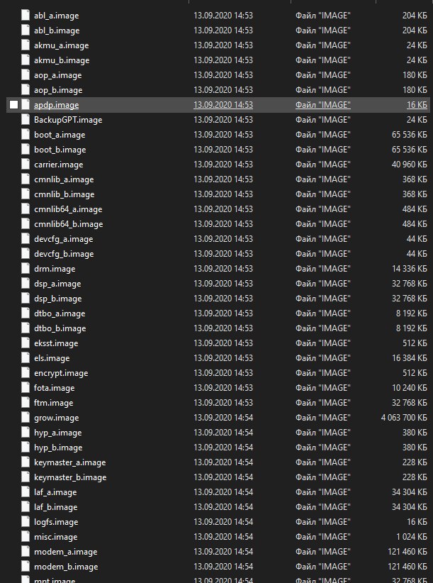Click the 4 063 700 КБ size of grow.image
Screen dimensions: 433x583
(404, 417)
